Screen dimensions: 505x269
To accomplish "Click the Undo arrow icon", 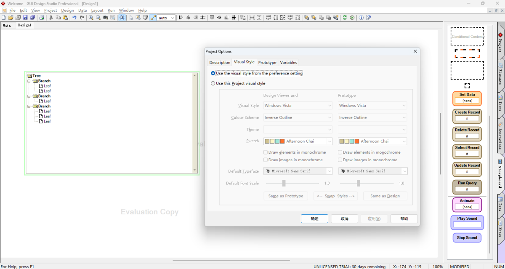I will click(x=74, y=18).
